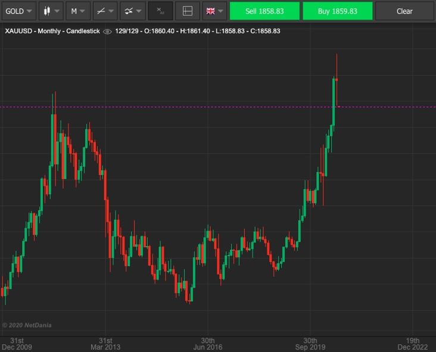Click the 19th Dec 2022 date label
This screenshot has width=436, height=352.
tap(413, 344)
